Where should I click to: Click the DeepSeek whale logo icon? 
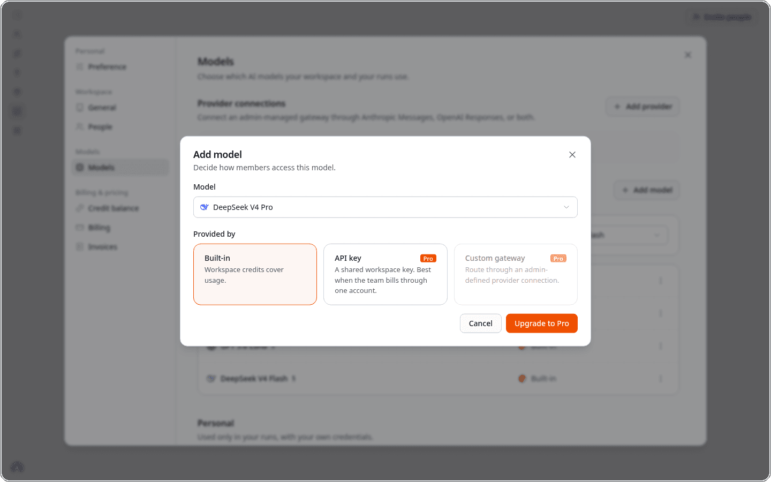click(x=204, y=207)
